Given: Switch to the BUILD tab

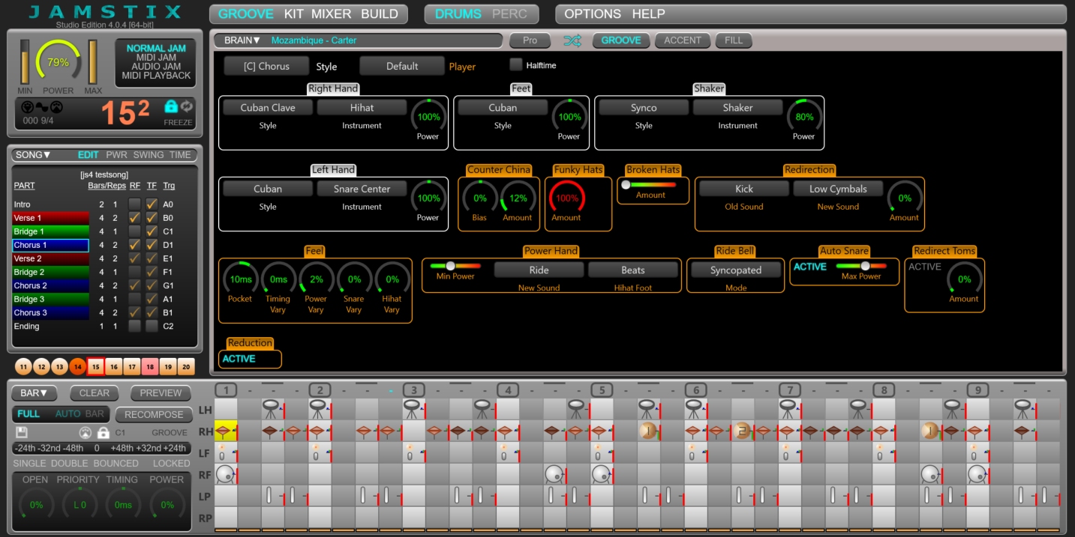Looking at the screenshot, I should [x=380, y=14].
